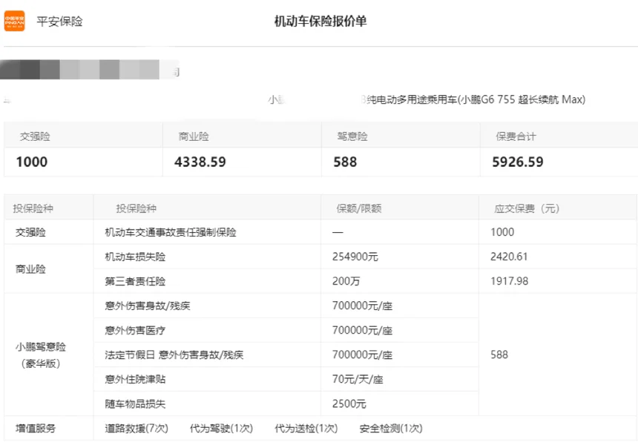Click the 254900元 coverage amount
Viewport: 638px width, 442px height.
(355, 257)
